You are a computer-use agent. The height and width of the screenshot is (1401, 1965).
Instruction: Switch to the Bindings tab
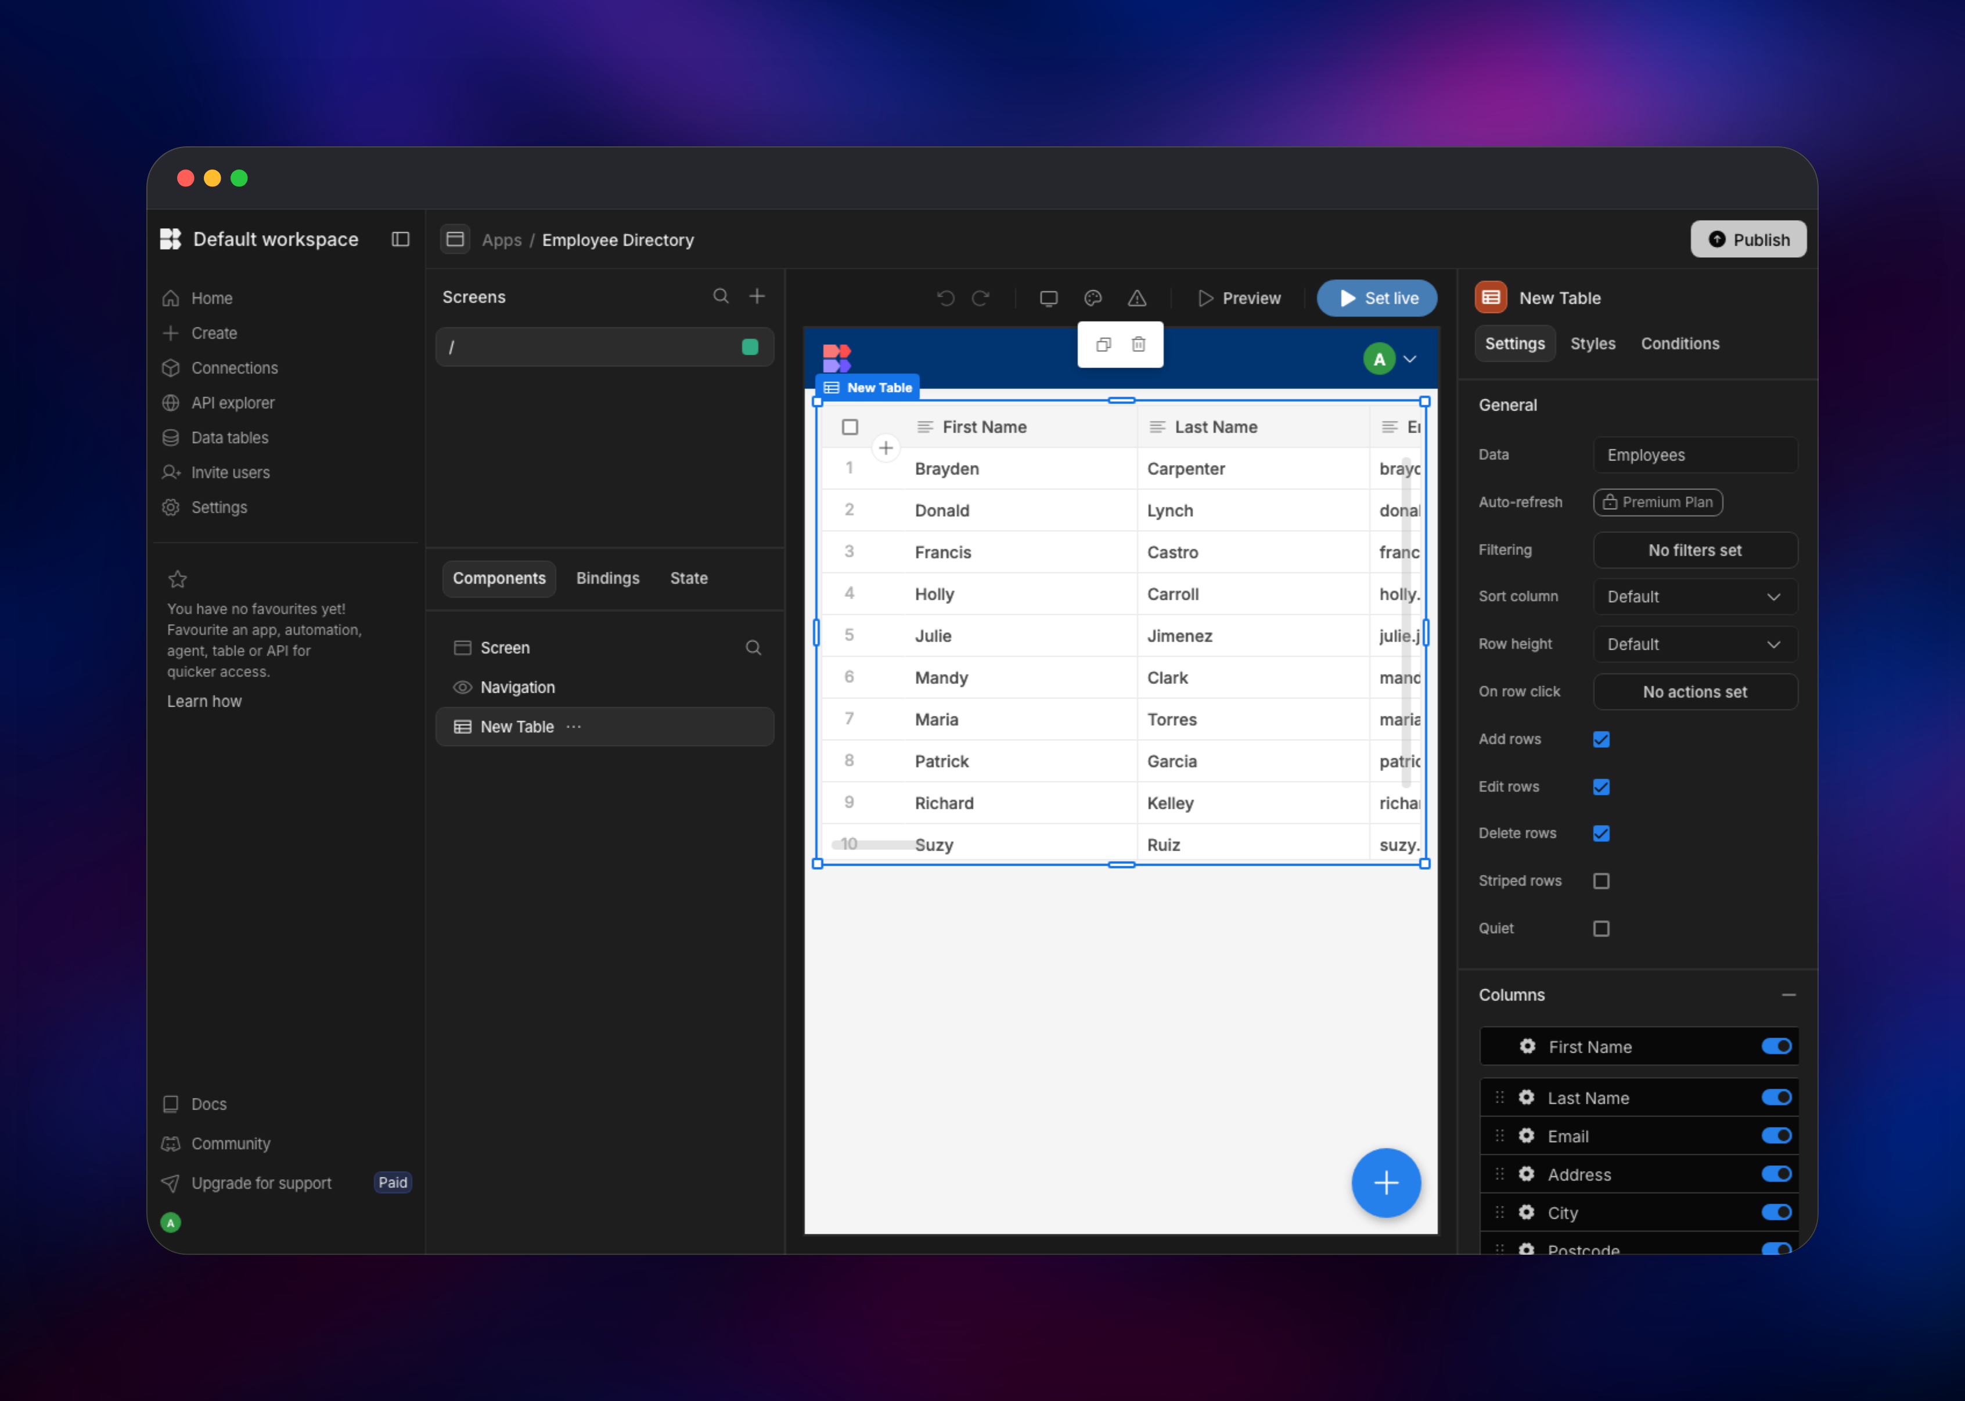pos(607,578)
